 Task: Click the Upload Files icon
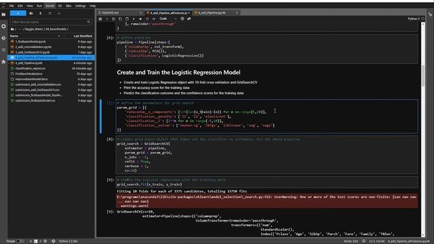pyautogui.click(x=41, y=14)
